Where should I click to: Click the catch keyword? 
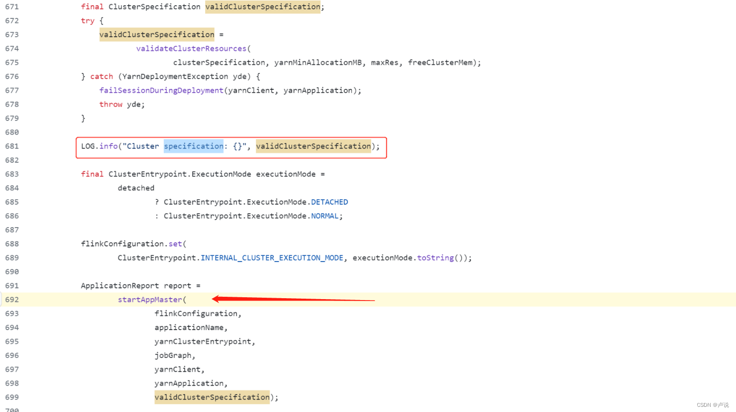point(102,76)
